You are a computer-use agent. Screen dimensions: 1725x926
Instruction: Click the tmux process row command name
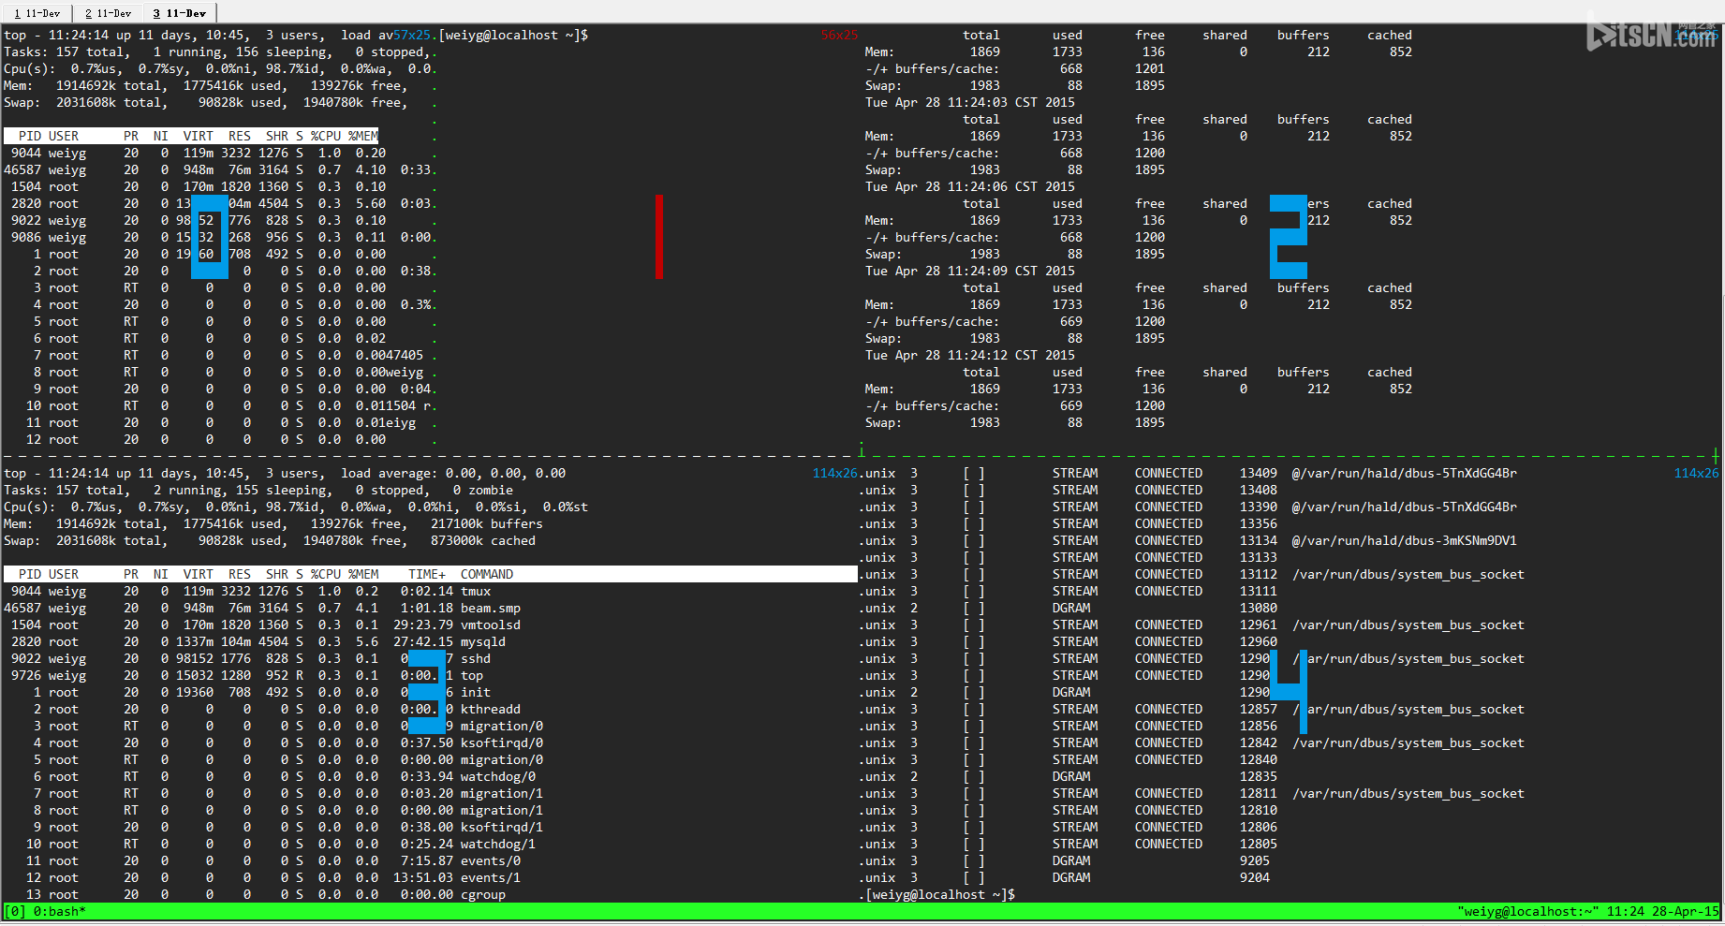pyautogui.click(x=476, y=592)
